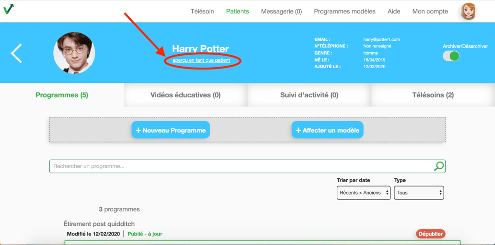
Task: Open Patients in the top menu
Action: (237, 12)
